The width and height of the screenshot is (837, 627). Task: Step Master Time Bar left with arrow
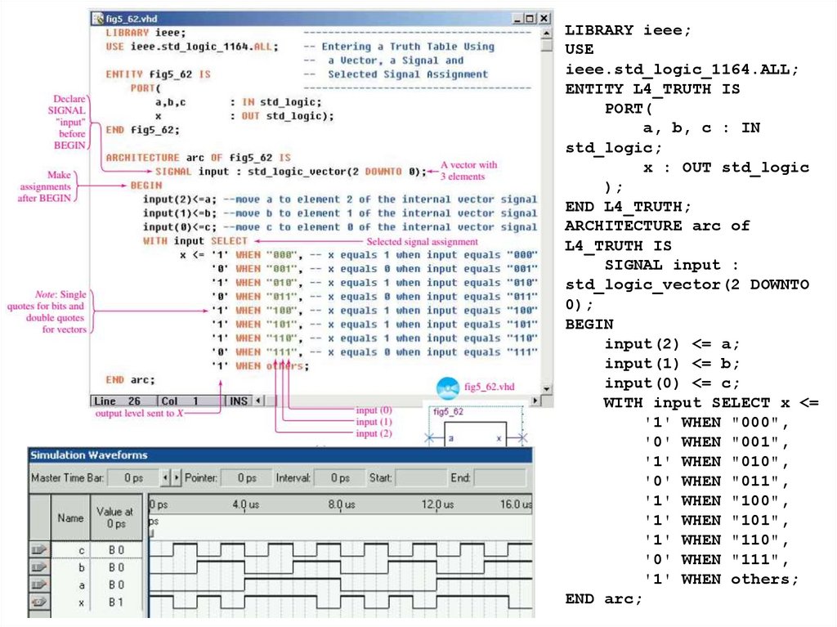coord(165,477)
